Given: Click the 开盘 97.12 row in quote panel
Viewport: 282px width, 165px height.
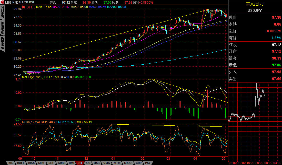Looking at the screenshot, I should pyautogui.click(x=255, y=51).
